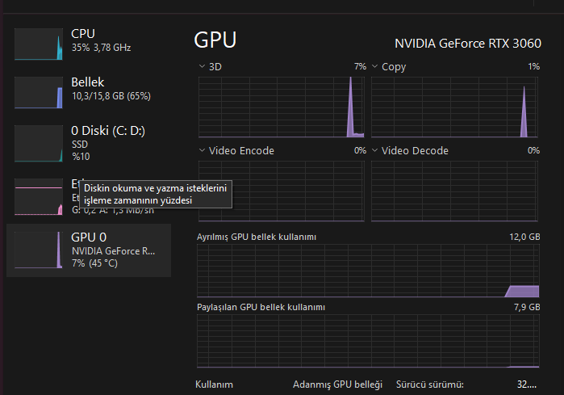
Task: Click the Copy usage graph area
Action: [455, 106]
